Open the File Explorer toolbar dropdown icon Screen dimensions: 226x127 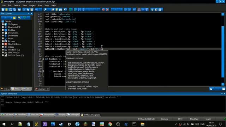[x=20, y=18]
